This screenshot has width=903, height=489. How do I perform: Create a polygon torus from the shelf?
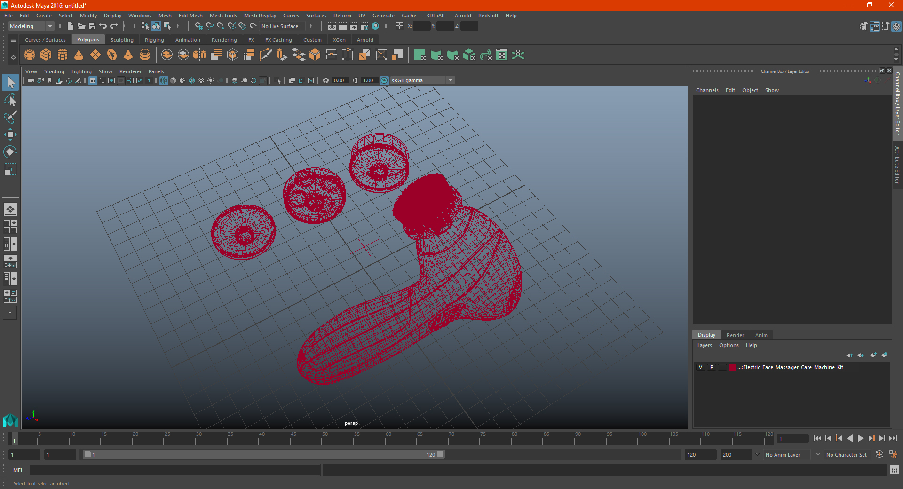coord(112,55)
